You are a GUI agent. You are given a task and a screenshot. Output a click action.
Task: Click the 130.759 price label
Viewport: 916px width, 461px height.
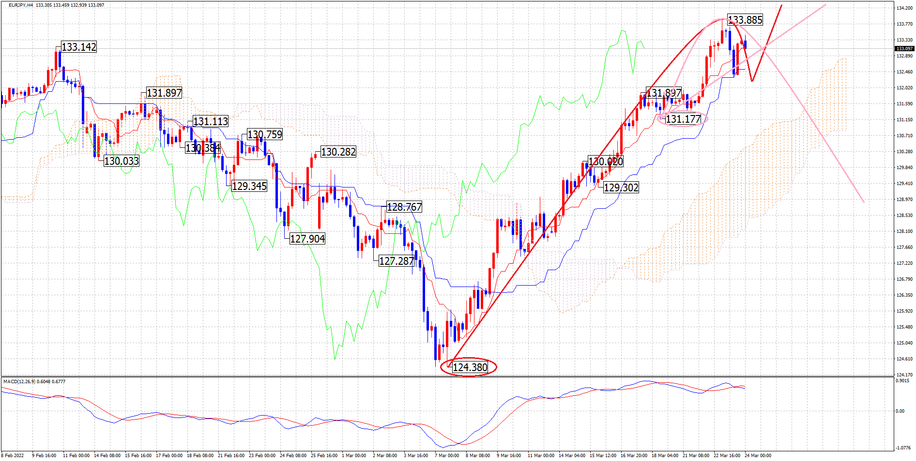tap(265, 134)
